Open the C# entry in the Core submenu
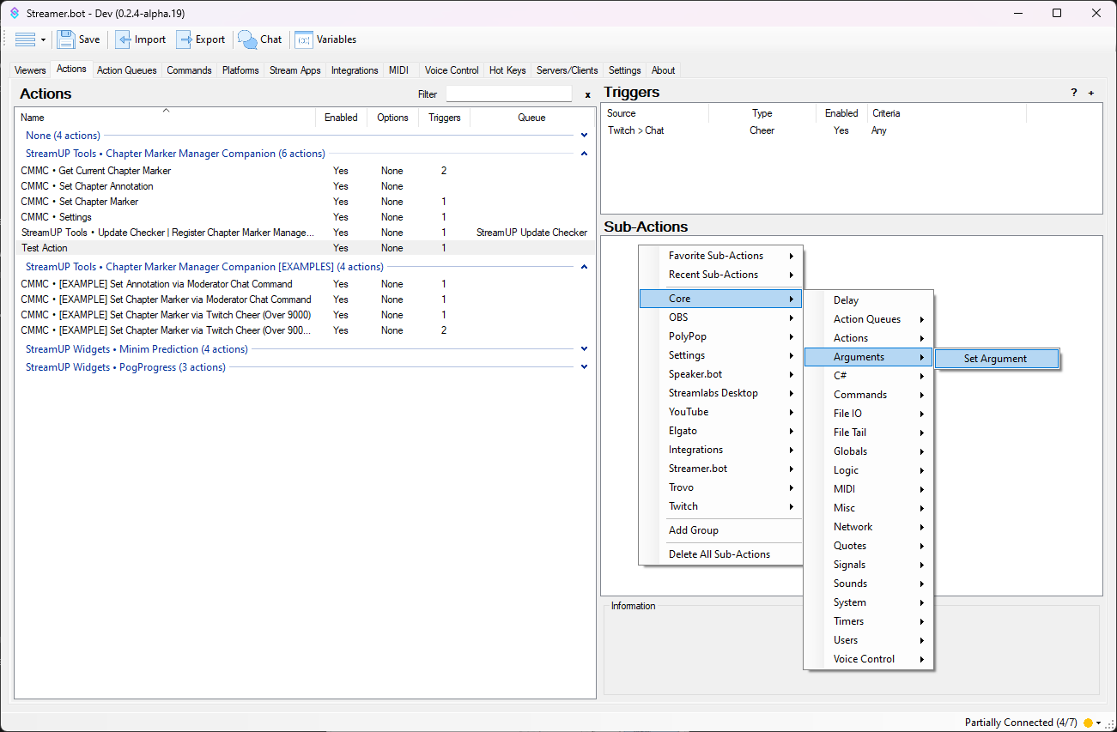Image resolution: width=1117 pixels, height=732 pixels. click(868, 376)
